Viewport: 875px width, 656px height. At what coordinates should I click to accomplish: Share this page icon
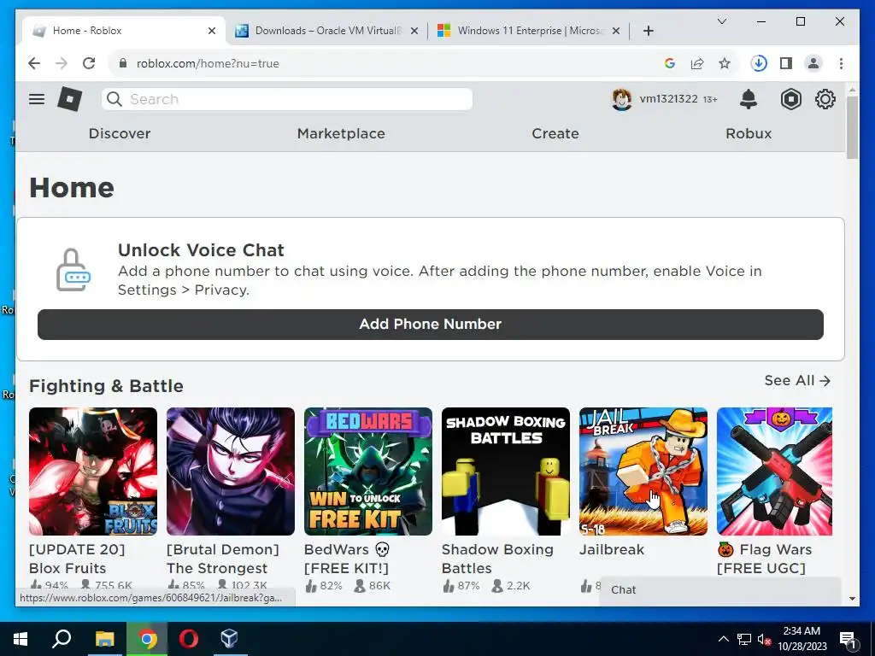tap(697, 63)
